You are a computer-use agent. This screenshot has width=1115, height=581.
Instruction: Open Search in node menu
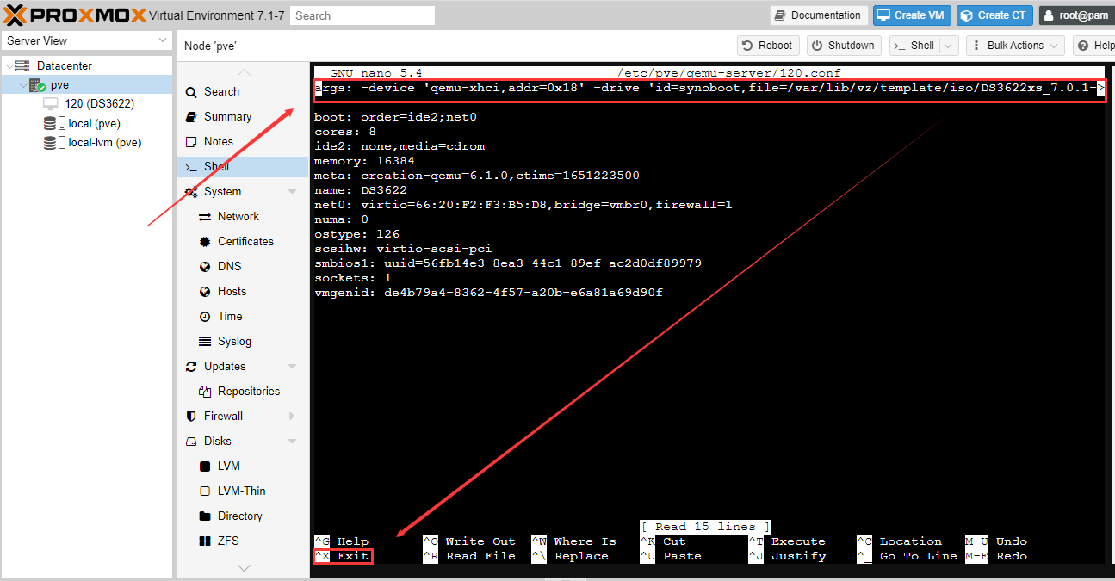point(221,91)
